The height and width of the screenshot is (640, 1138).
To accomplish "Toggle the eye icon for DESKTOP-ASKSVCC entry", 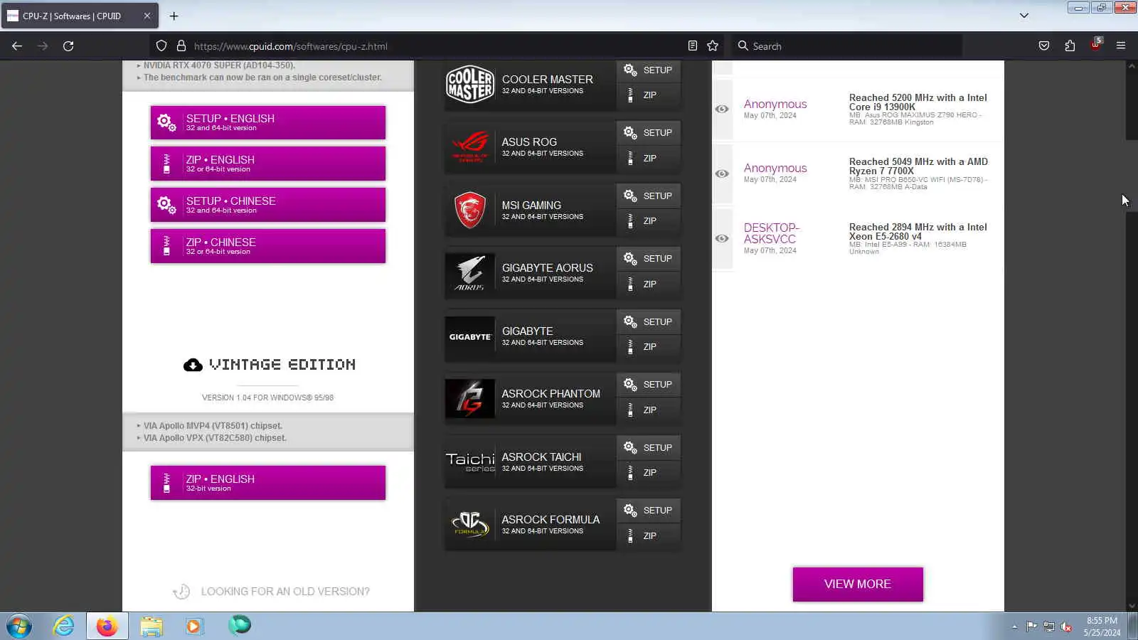I will 722,238.
